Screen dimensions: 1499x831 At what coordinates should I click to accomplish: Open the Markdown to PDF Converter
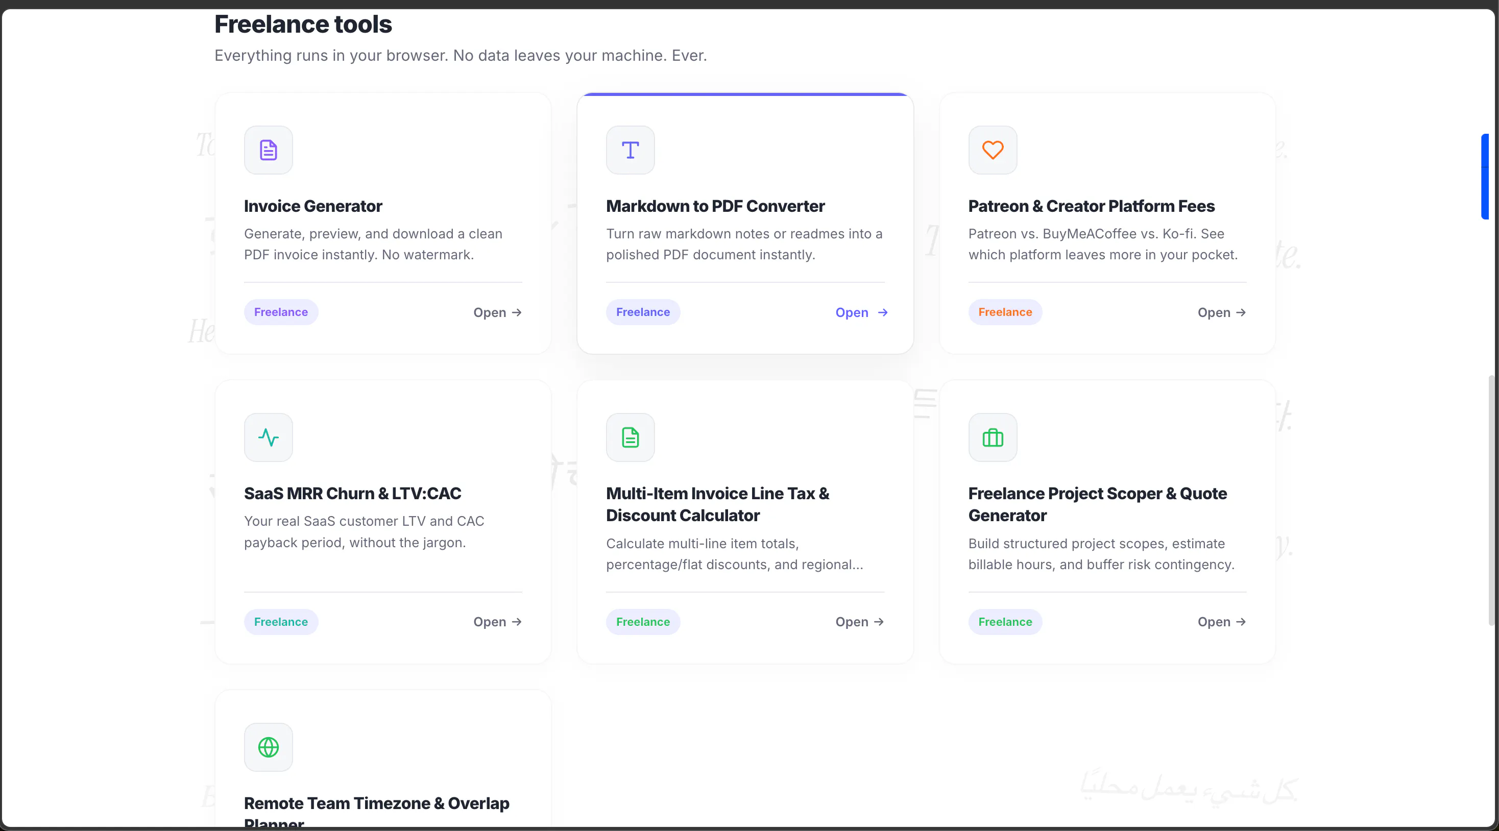click(861, 312)
